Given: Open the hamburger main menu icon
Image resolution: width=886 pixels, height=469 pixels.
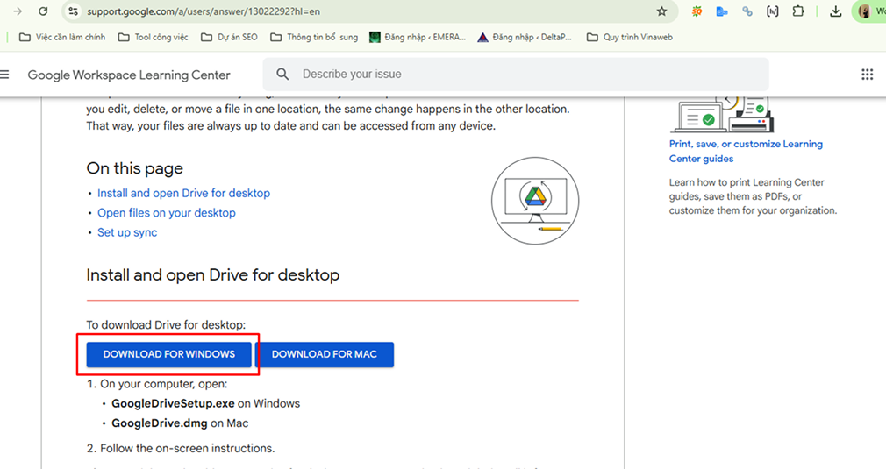Looking at the screenshot, I should pos(4,75).
